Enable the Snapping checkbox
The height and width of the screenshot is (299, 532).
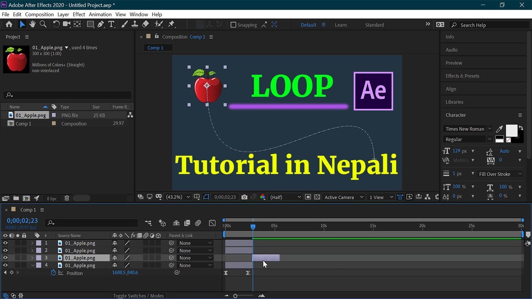[233, 25]
